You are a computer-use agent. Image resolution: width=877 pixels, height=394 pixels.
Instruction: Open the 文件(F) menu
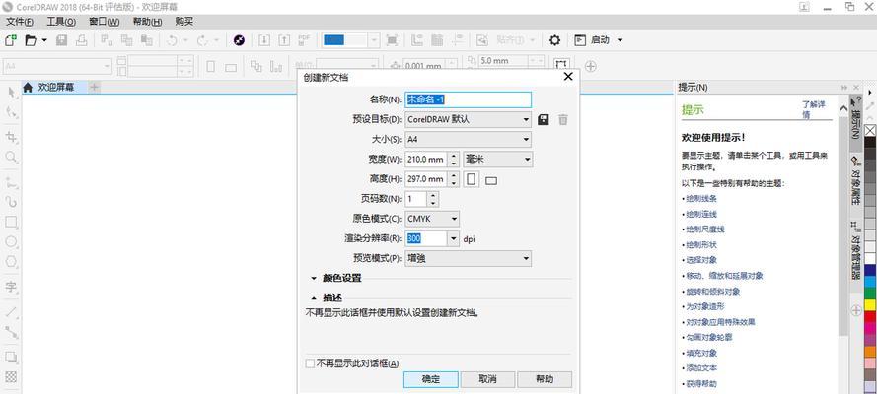coord(20,22)
